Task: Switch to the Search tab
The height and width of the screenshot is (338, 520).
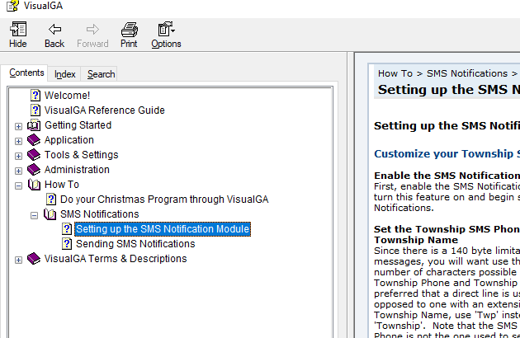Action: point(102,74)
